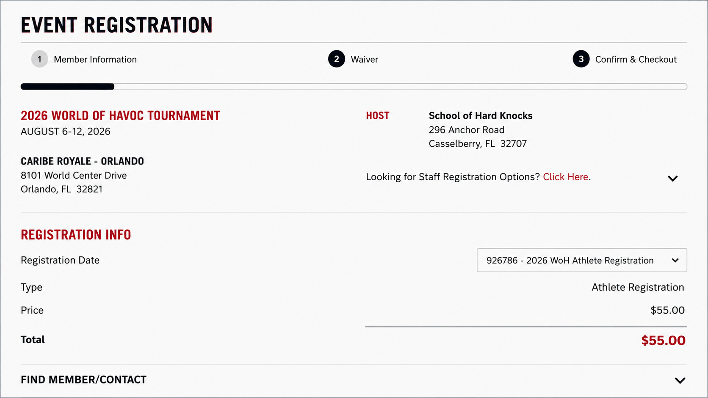Click the red Click Here link
The image size is (708, 398).
click(565, 177)
